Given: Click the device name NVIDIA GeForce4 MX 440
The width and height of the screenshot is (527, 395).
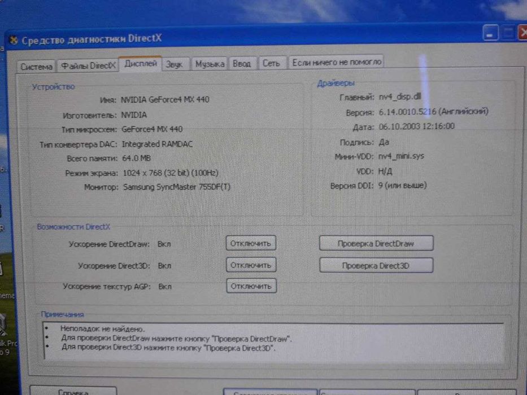Looking at the screenshot, I should click(x=165, y=99).
